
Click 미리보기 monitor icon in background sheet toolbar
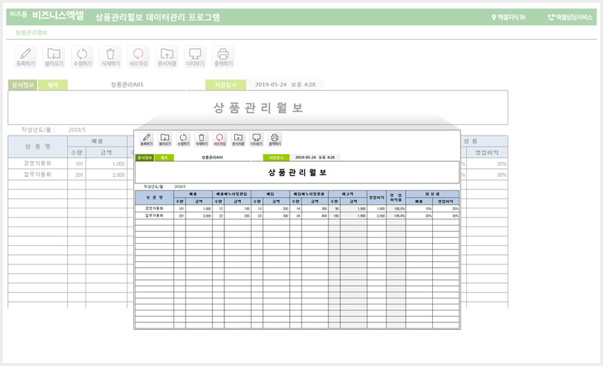tap(195, 57)
